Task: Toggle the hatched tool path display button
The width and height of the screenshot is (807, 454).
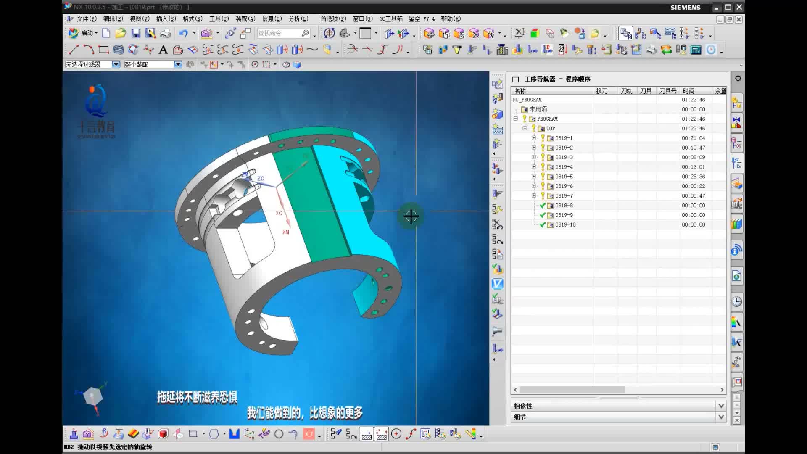Action: 367,434
